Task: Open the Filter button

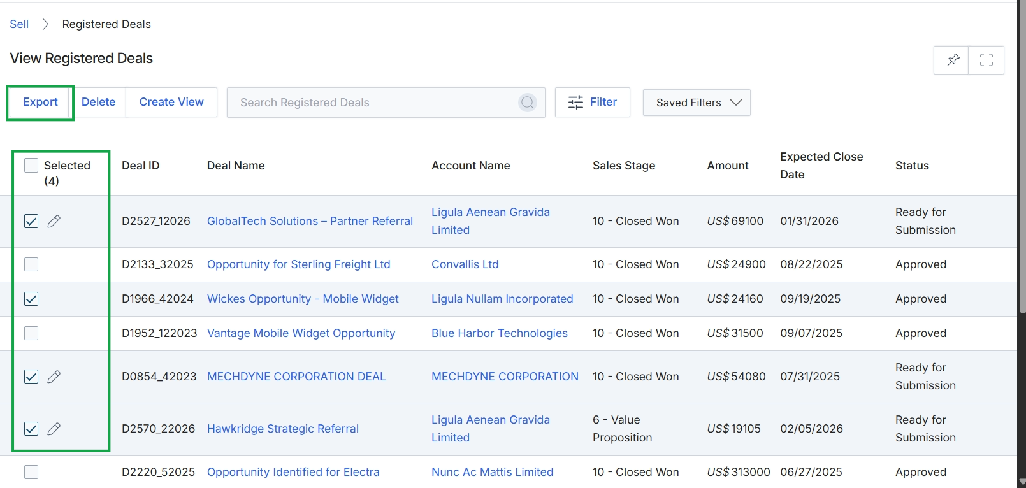Action: click(593, 102)
